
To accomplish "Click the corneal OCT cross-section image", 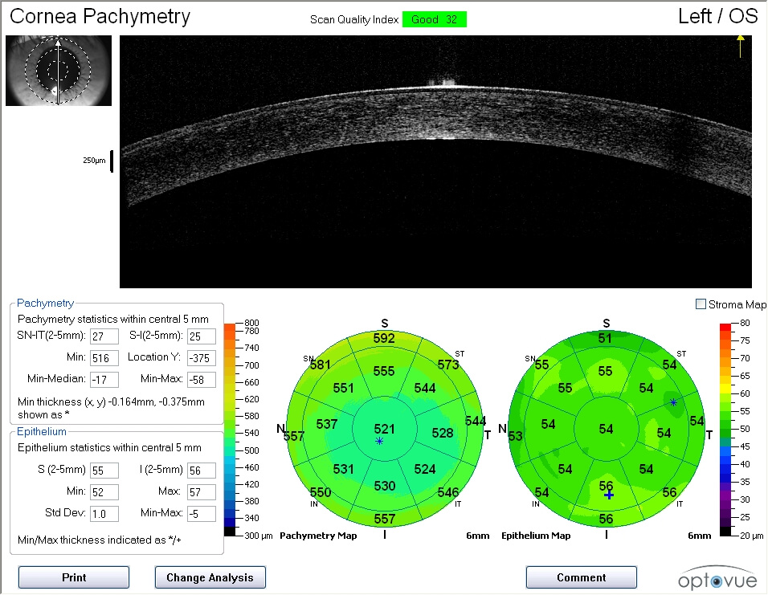I will click(x=435, y=161).
